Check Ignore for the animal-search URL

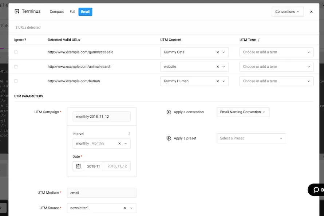click(16, 67)
